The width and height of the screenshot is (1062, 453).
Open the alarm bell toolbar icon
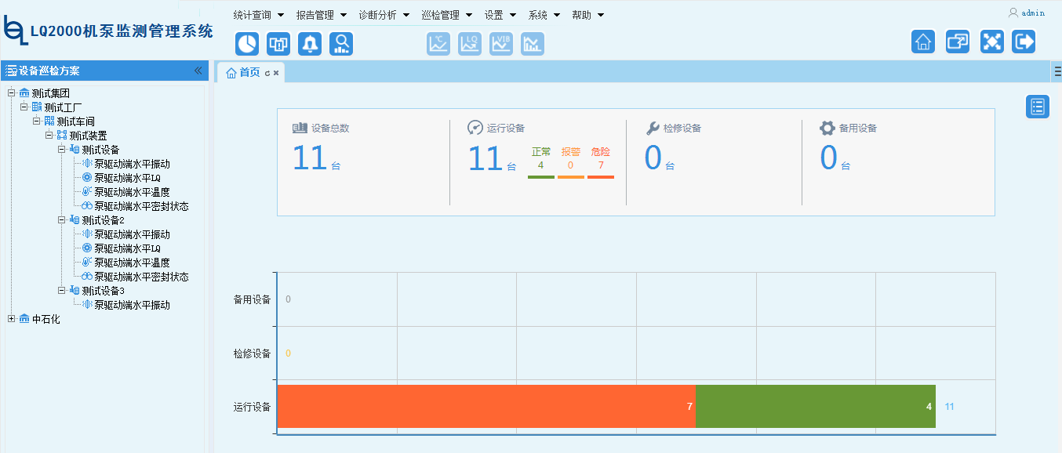click(310, 44)
